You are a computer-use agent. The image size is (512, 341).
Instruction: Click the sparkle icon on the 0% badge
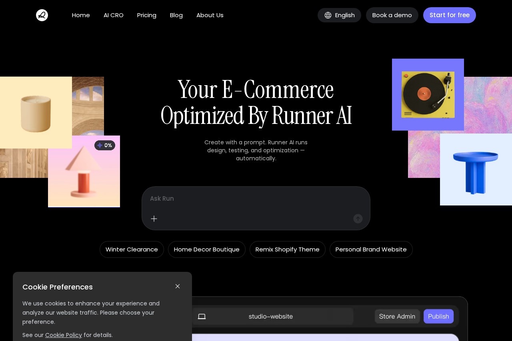[x=100, y=145]
